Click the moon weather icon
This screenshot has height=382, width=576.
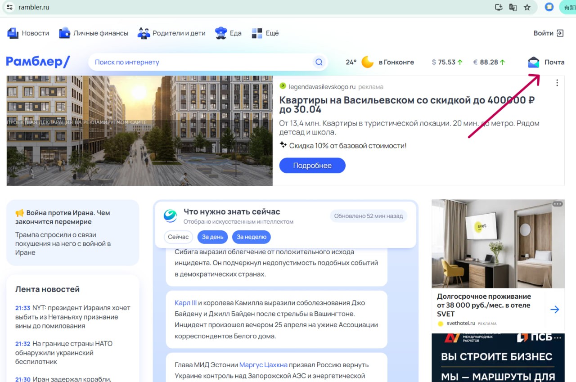point(368,62)
